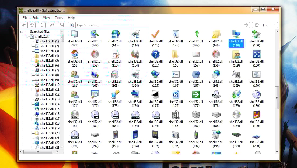Click the icon grid vertical scrollbar thumb
This screenshot has width=297, height=168.
pyautogui.click(x=277, y=98)
